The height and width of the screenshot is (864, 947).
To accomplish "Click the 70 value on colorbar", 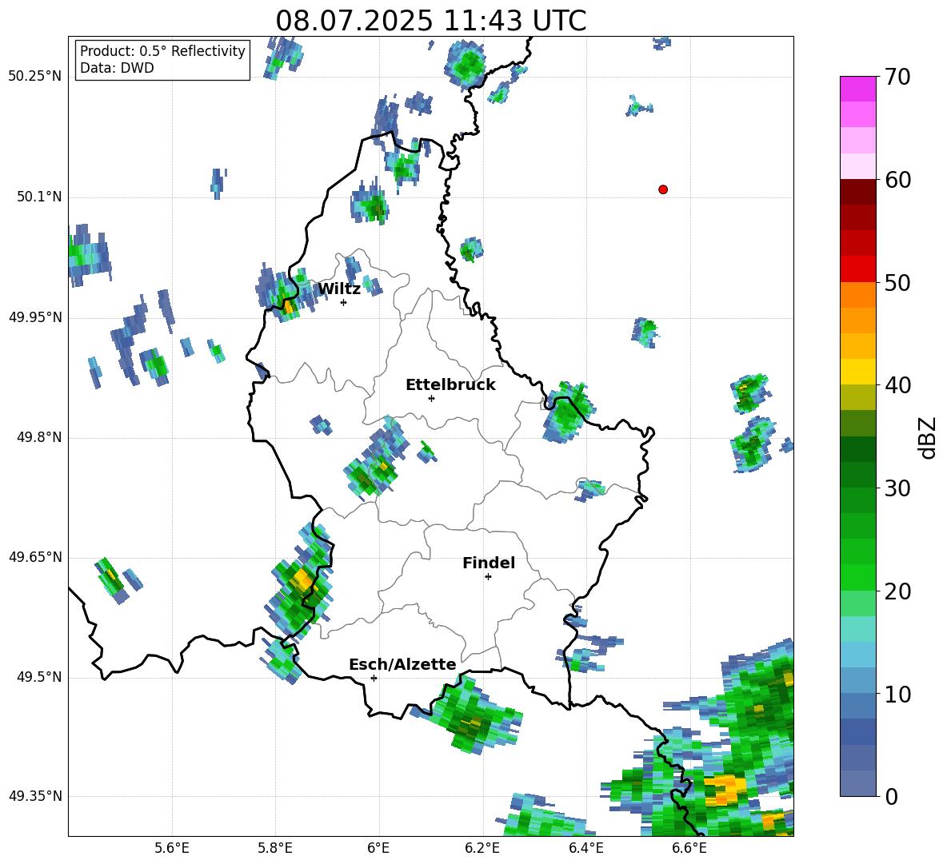I will 897,77.
